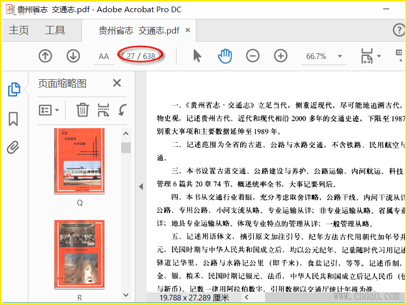Click the delete pages trash icon
The height and width of the screenshot is (305, 407).
(x=82, y=110)
